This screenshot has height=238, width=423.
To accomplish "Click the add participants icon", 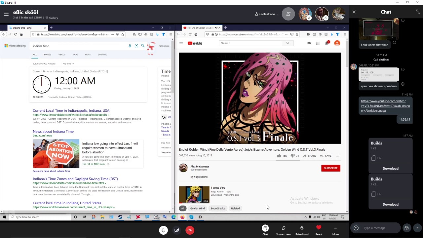I will (x=288, y=14).
